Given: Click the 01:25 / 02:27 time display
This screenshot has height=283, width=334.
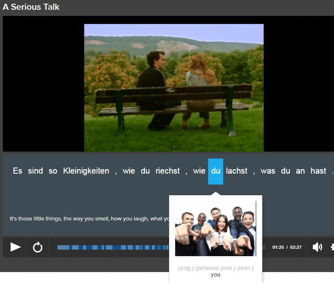Looking at the screenshot, I should [287, 247].
